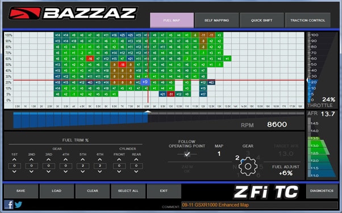The height and width of the screenshot is (213, 342).
Task: Click the Save button
Action: [20, 191]
